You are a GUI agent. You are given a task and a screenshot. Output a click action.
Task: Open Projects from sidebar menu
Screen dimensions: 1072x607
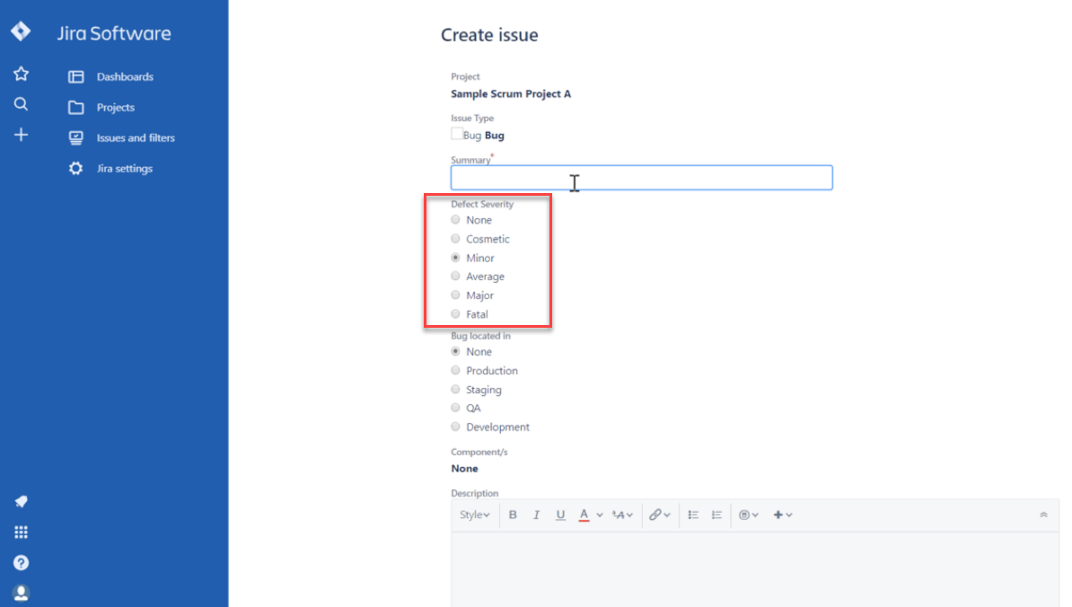tap(116, 108)
